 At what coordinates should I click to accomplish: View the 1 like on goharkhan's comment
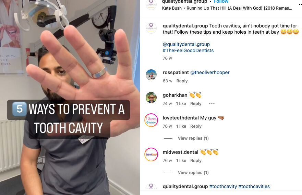pos(181,104)
